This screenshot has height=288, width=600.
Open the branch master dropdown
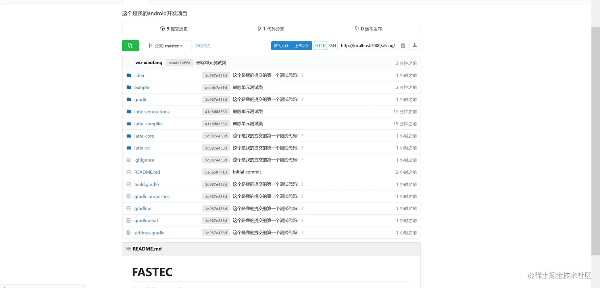tap(167, 46)
